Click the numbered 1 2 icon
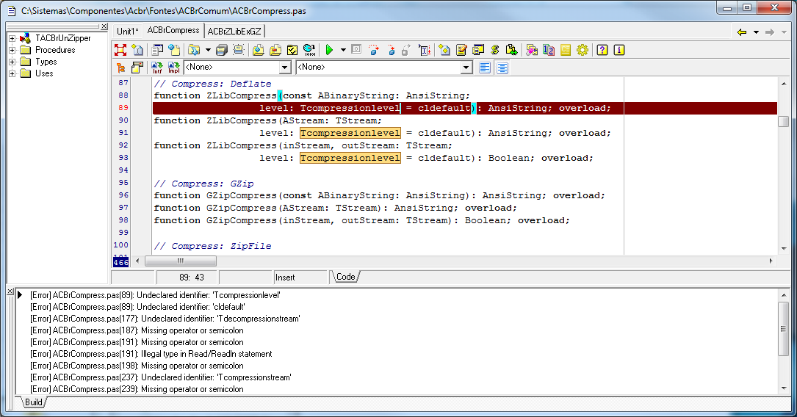Screen dimensions: 797x417 point(549,50)
